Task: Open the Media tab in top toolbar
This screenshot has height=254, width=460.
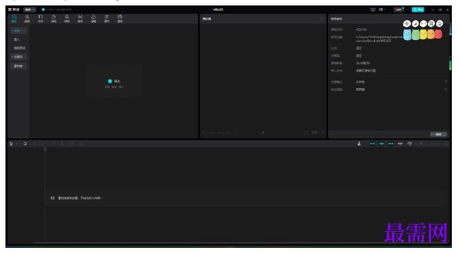Action: point(14,18)
